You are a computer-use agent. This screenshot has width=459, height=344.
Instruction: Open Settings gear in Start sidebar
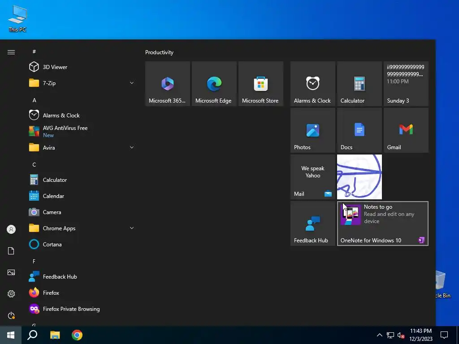pyautogui.click(x=11, y=294)
